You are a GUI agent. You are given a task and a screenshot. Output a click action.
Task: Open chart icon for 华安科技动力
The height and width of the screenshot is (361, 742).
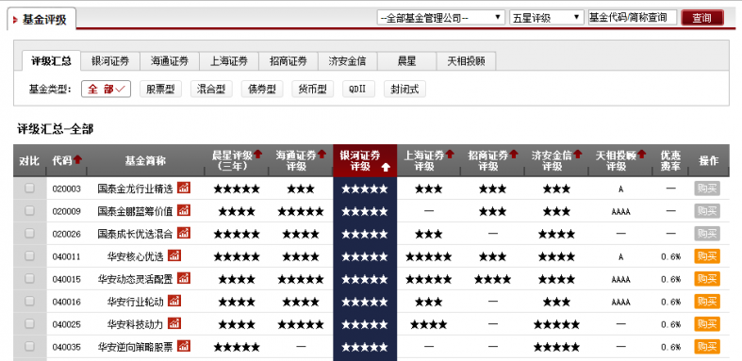tap(174, 323)
